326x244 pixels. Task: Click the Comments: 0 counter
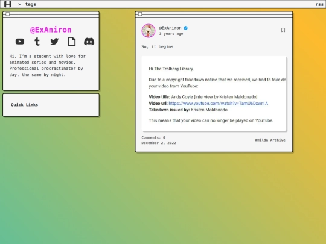tap(153, 137)
